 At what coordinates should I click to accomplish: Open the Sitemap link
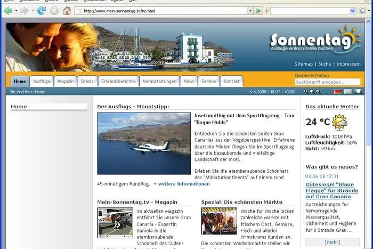[x=304, y=64]
